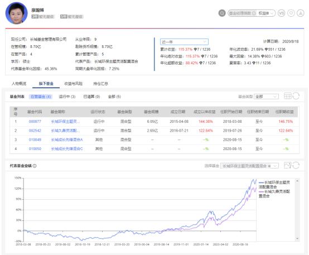Click the table view icon above fund list

click(x=287, y=96)
